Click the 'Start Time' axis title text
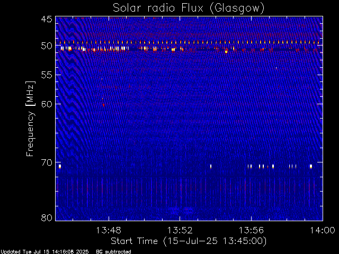The width and height of the screenshot is (339, 254). point(134,241)
